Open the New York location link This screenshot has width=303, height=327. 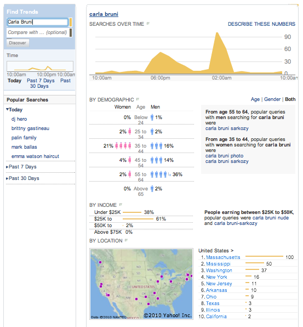216,277
